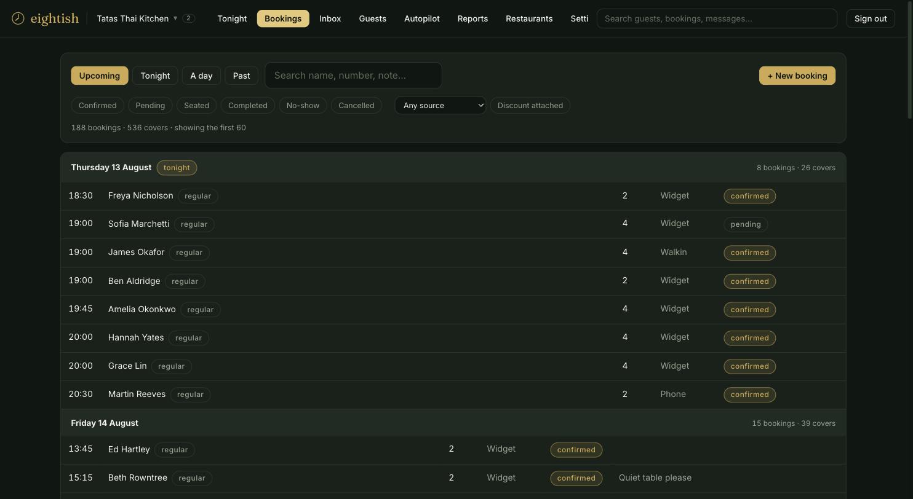Click the regular tag next to Grace Lin
Viewport: 913px width, 499px height.
[172, 366]
